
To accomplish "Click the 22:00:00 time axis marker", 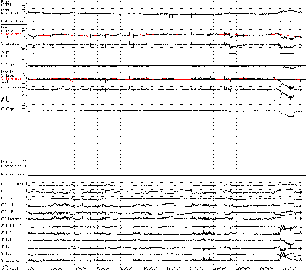I will (x=289, y=269).
